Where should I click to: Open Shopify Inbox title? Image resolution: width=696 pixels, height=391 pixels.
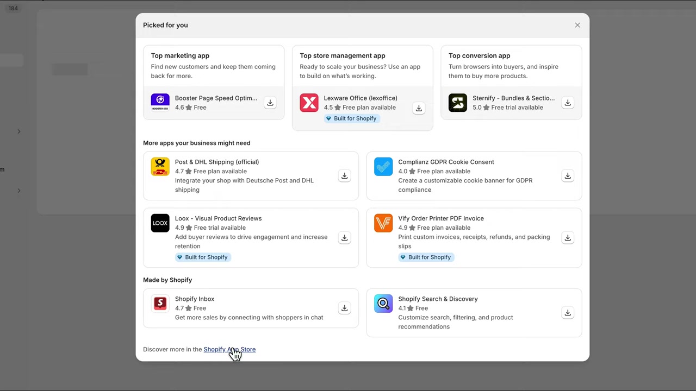click(x=195, y=299)
